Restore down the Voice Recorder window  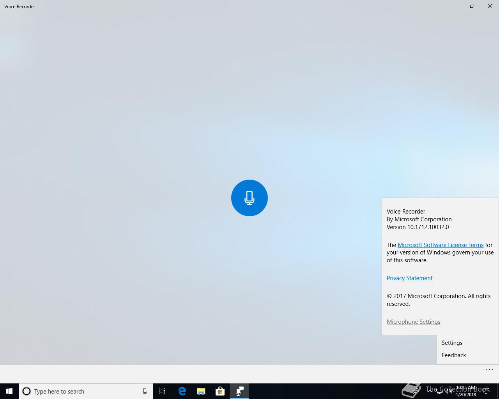[x=472, y=6]
